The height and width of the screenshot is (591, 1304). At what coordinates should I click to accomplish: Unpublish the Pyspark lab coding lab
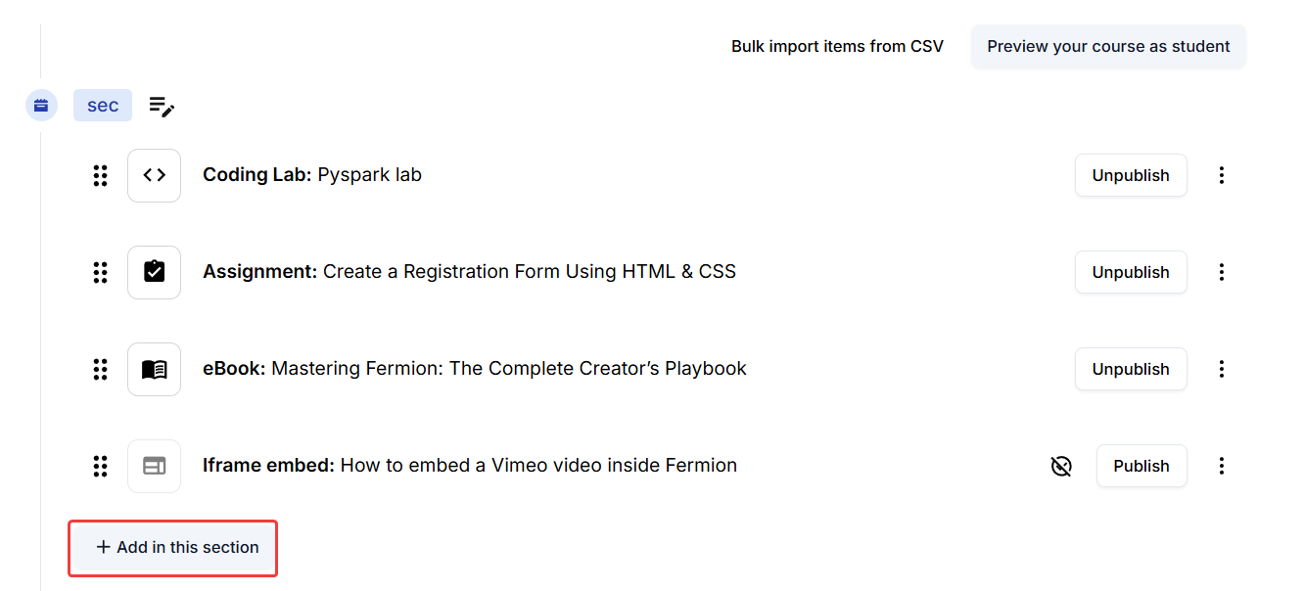(x=1131, y=175)
